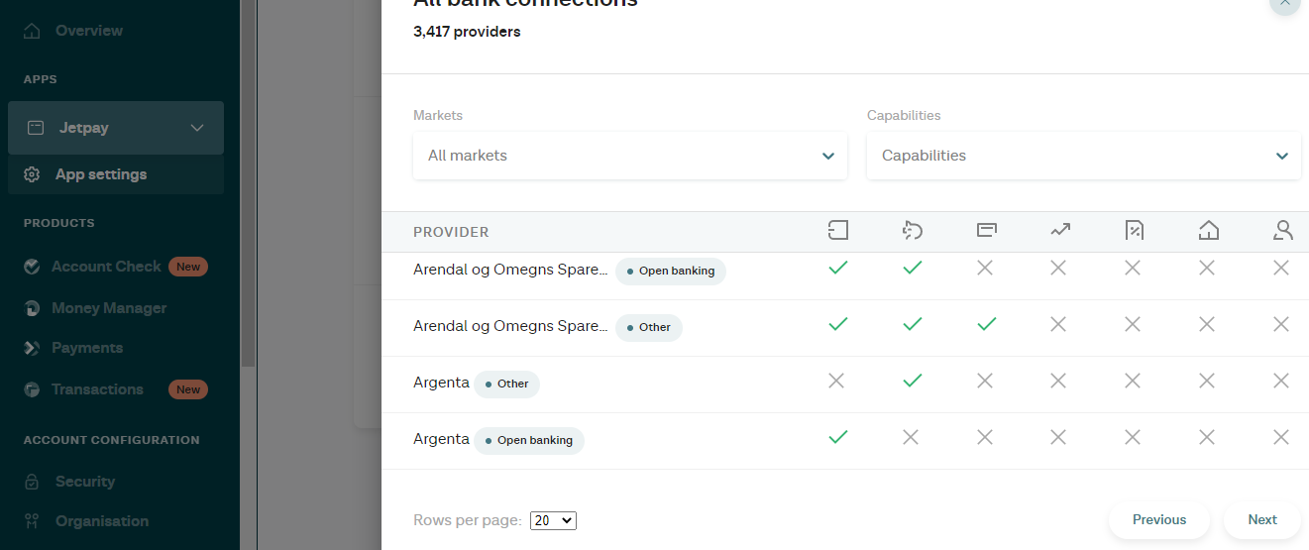Image resolution: width=1309 pixels, height=550 pixels.
Task: Open the All markets dropdown
Action: 630,156
